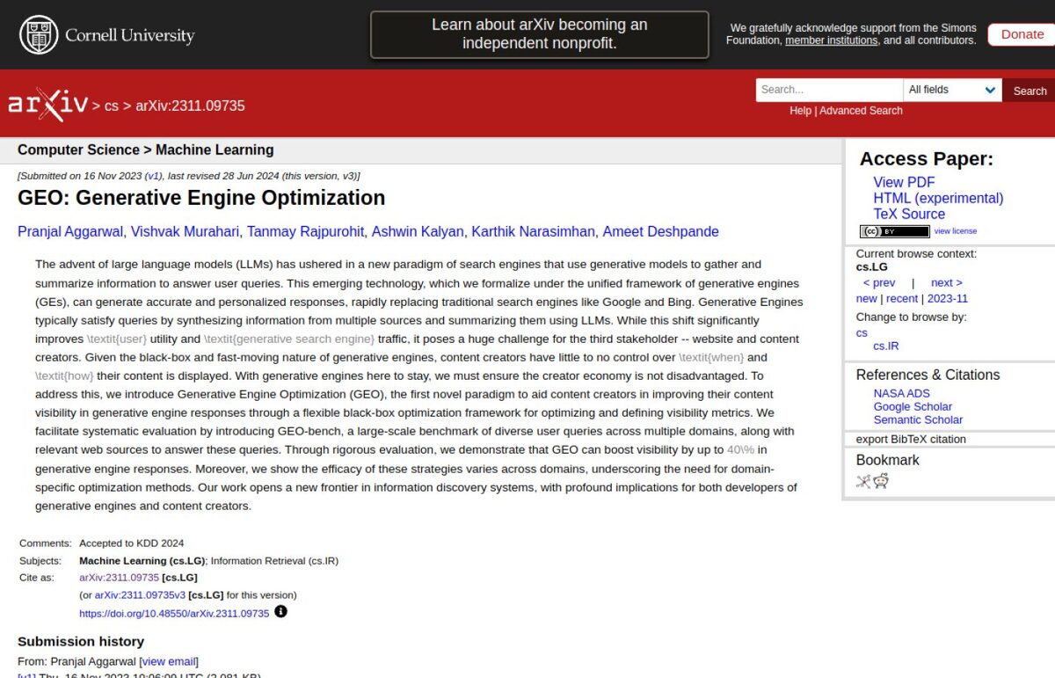
Task: Open the Google Scholar link
Action: (913, 406)
